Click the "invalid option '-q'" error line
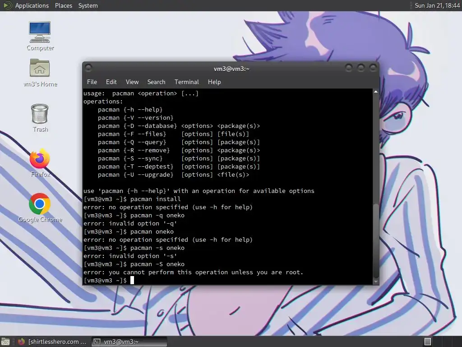This screenshot has width=462, height=347. tap(130, 223)
